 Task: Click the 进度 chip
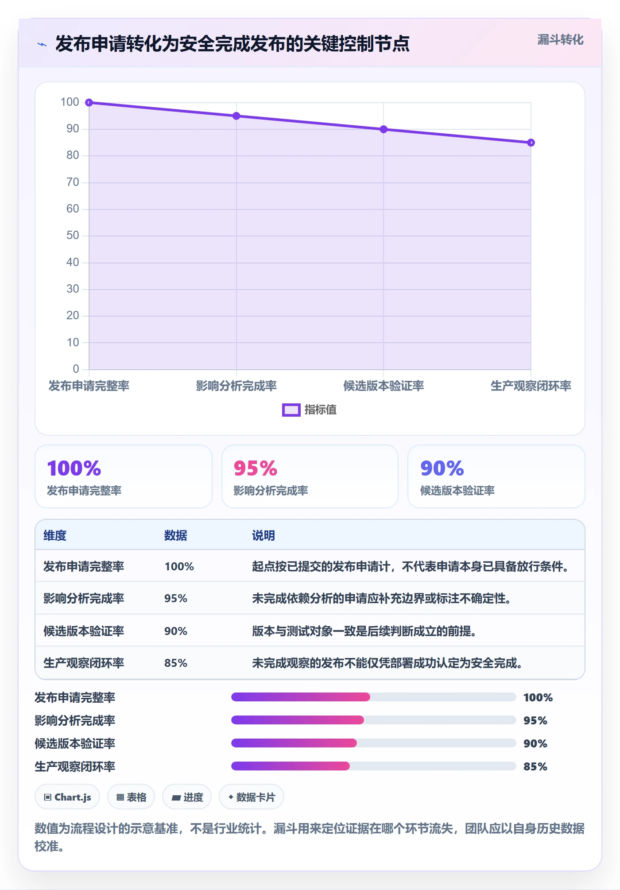[x=187, y=797]
